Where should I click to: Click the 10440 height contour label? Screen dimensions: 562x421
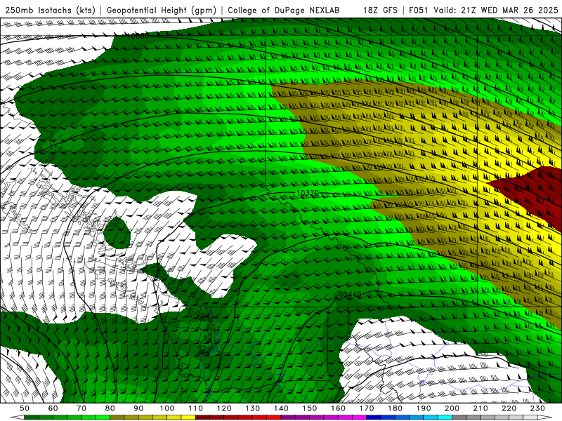(350, 295)
